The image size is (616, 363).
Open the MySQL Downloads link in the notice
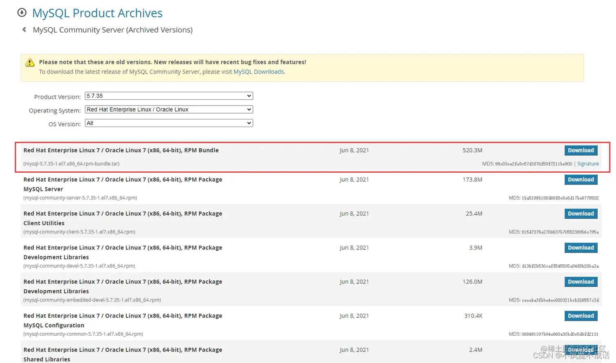coord(259,72)
